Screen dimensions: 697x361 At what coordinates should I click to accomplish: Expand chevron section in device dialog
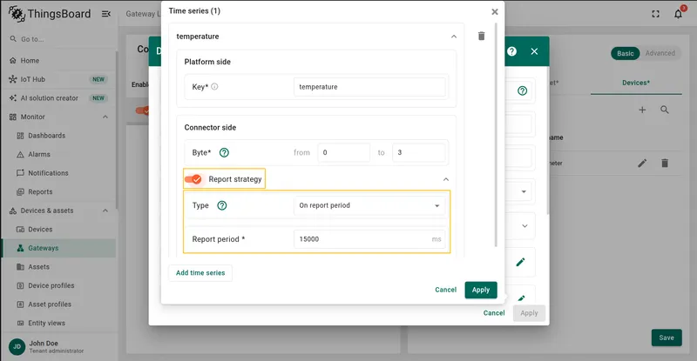click(524, 226)
